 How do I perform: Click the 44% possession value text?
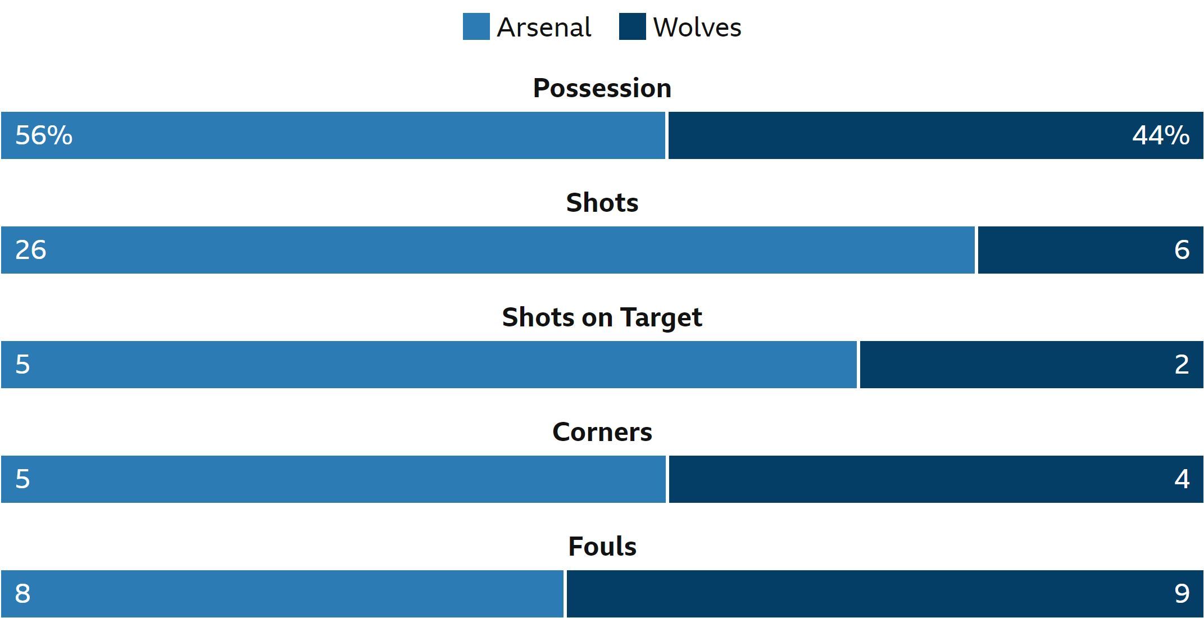[1161, 135]
